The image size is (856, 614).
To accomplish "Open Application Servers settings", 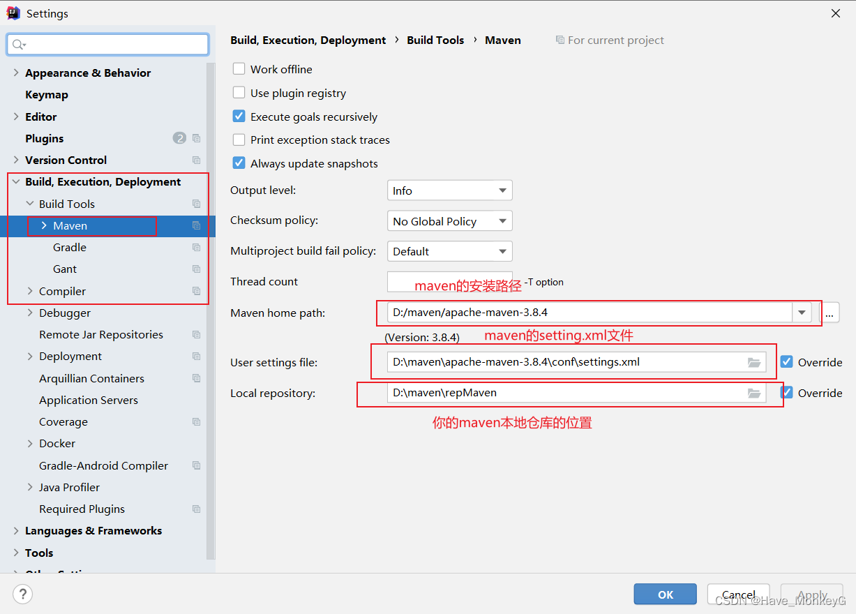I will 89,400.
